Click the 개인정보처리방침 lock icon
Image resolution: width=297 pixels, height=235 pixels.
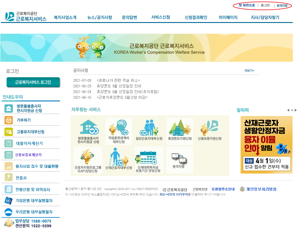[x=242, y=189]
